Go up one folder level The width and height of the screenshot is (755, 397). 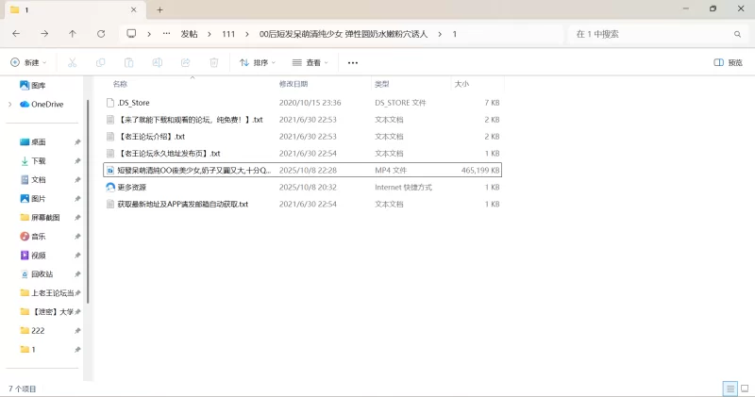tap(73, 34)
